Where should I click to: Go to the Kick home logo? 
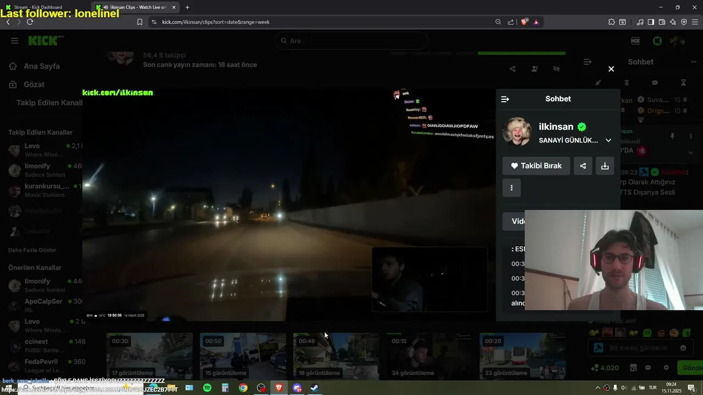(46, 41)
